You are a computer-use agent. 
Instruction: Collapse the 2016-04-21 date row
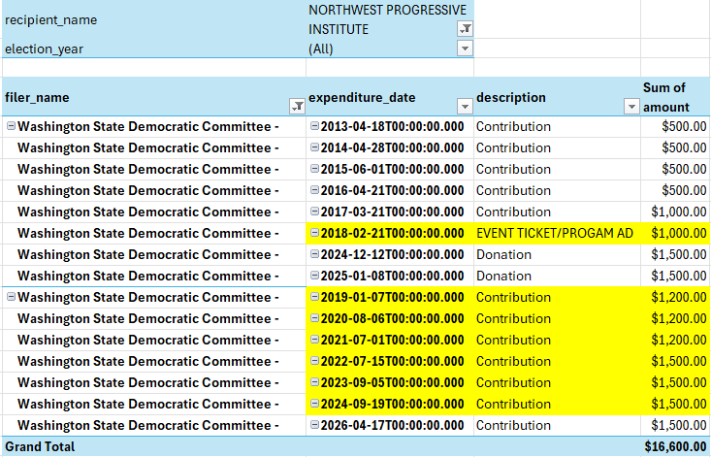[314, 190]
